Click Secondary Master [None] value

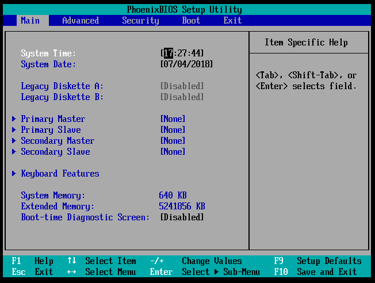pyautogui.click(x=173, y=141)
